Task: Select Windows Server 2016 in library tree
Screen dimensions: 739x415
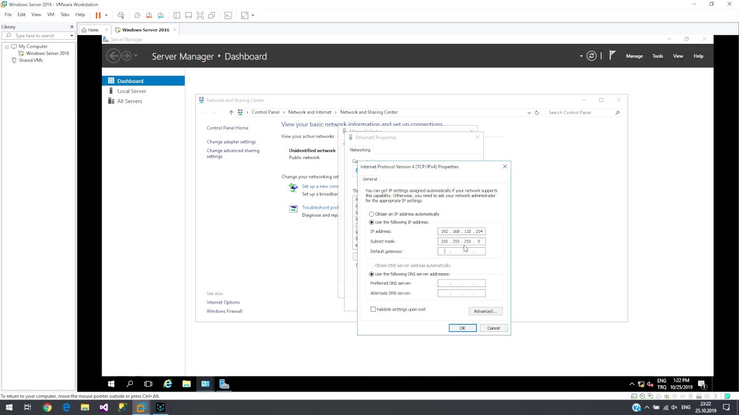Action: pyautogui.click(x=47, y=53)
